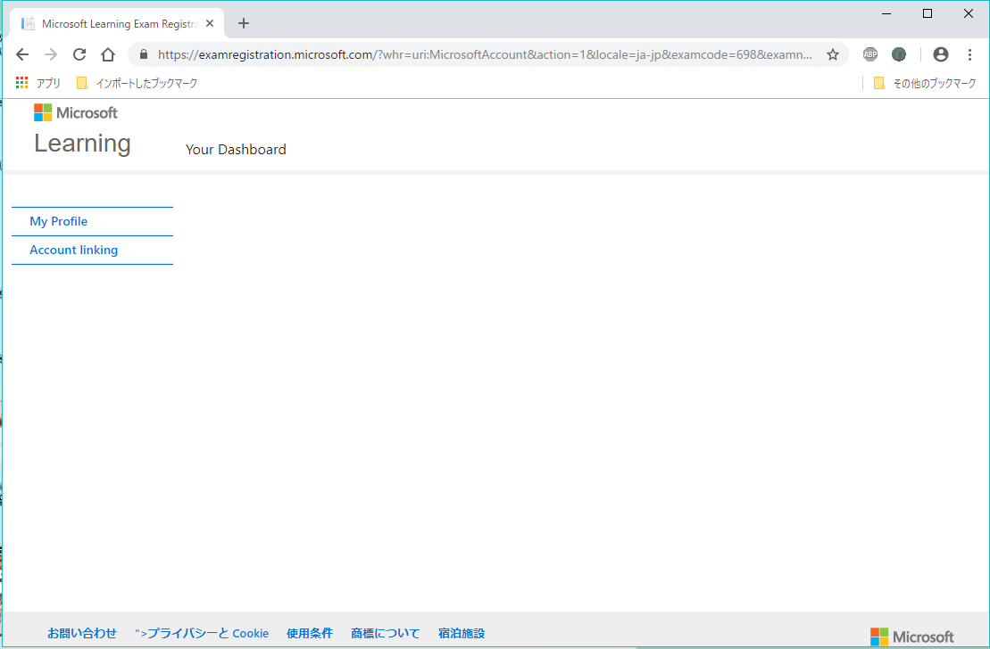Image resolution: width=990 pixels, height=649 pixels.
Task: Close the Microsoft Learning Exam Registration tab
Action: click(210, 23)
